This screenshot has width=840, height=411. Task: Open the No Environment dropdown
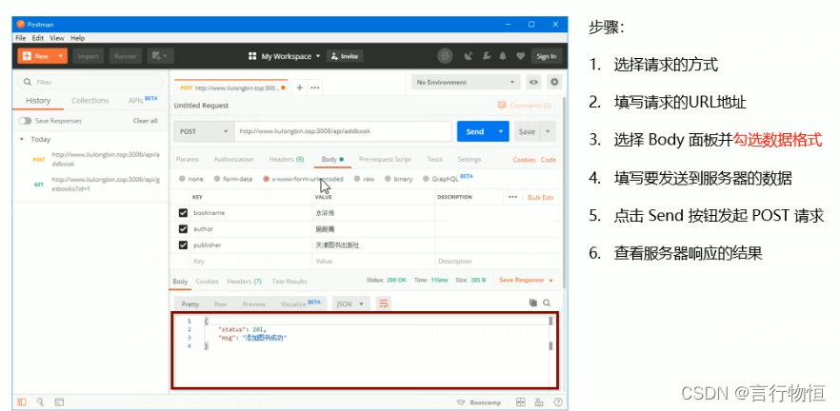point(466,83)
